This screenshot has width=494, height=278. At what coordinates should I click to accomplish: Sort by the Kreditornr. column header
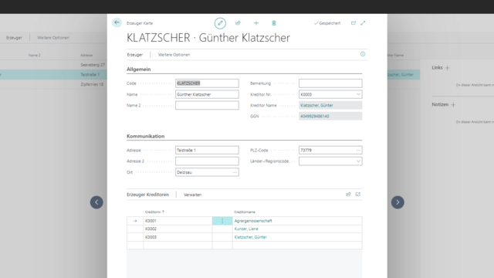154,212
